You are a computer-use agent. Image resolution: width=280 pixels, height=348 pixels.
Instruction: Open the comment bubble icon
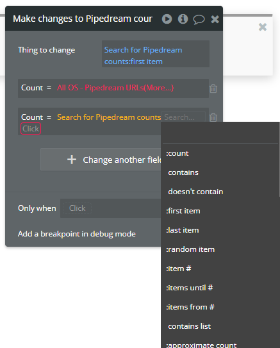pos(199,19)
